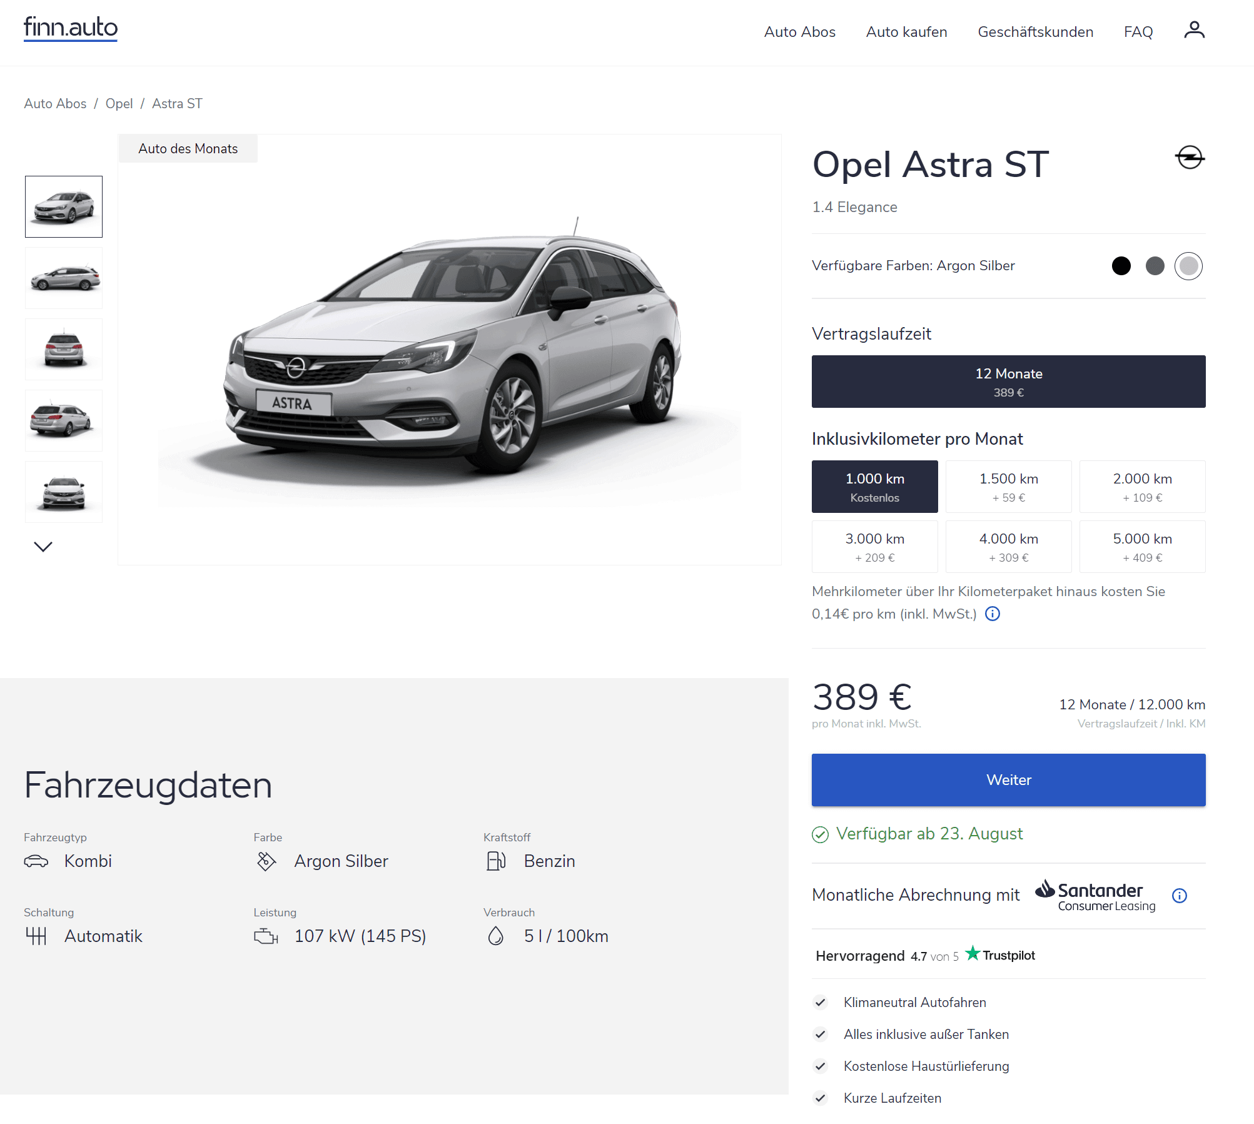Open the user account icon
The width and height of the screenshot is (1254, 1124).
[x=1194, y=30]
